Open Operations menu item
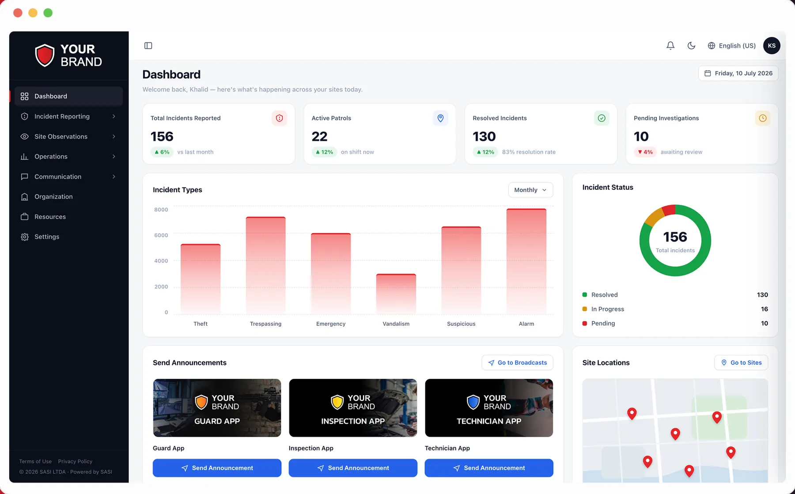 [x=68, y=156]
